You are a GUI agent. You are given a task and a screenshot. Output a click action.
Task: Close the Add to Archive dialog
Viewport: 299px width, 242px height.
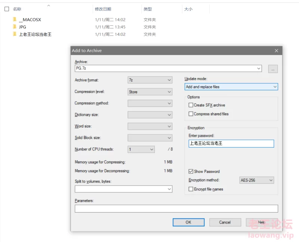pos(276,50)
